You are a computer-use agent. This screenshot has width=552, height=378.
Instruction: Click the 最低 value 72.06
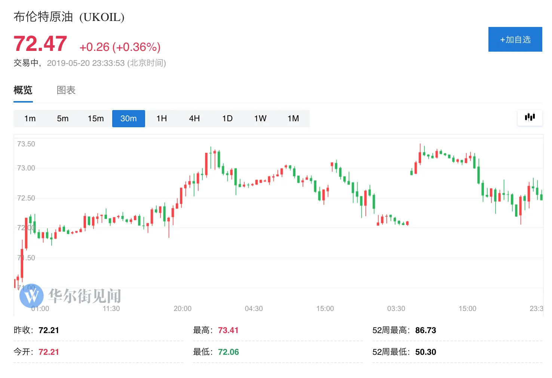(x=228, y=352)
